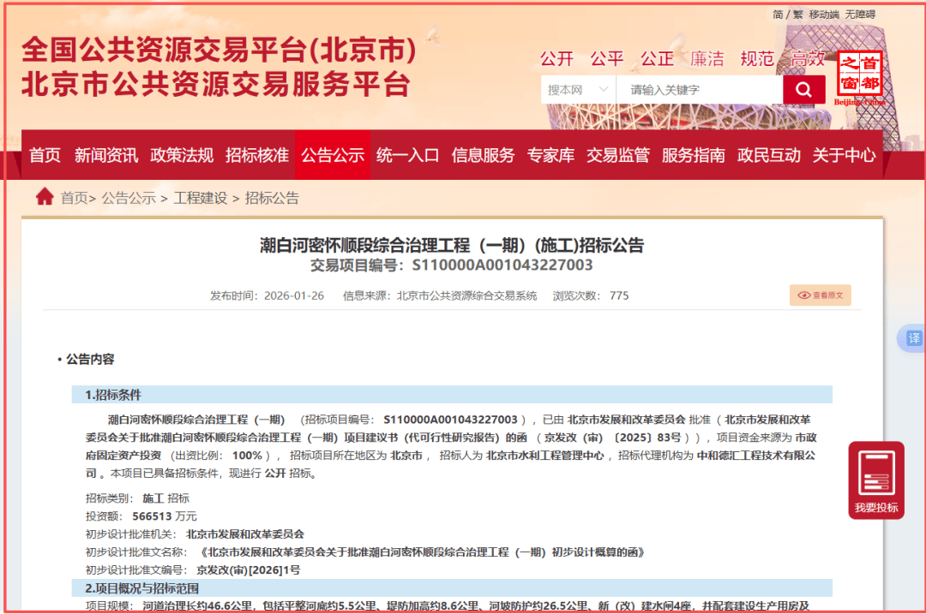Open the 我要投标 bidding widget

tap(875, 480)
